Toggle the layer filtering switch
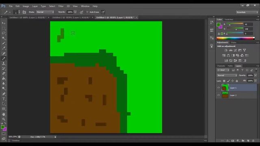Viewport: 260px width, 146px height. tap(256, 70)
